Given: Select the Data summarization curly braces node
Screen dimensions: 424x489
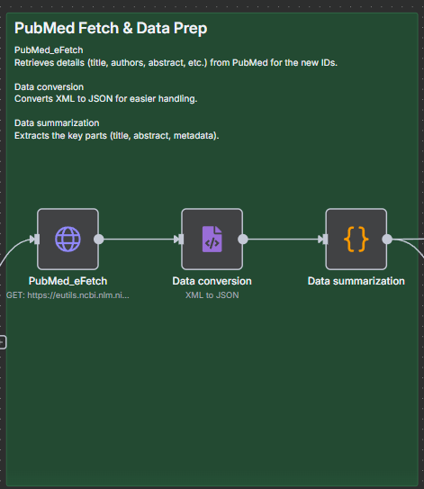Looking at the screenshot, I should tap(356, 240).
